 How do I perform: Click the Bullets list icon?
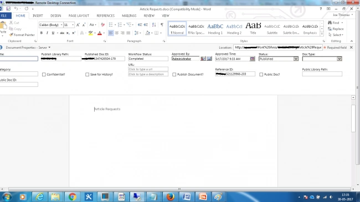(111, 24)
